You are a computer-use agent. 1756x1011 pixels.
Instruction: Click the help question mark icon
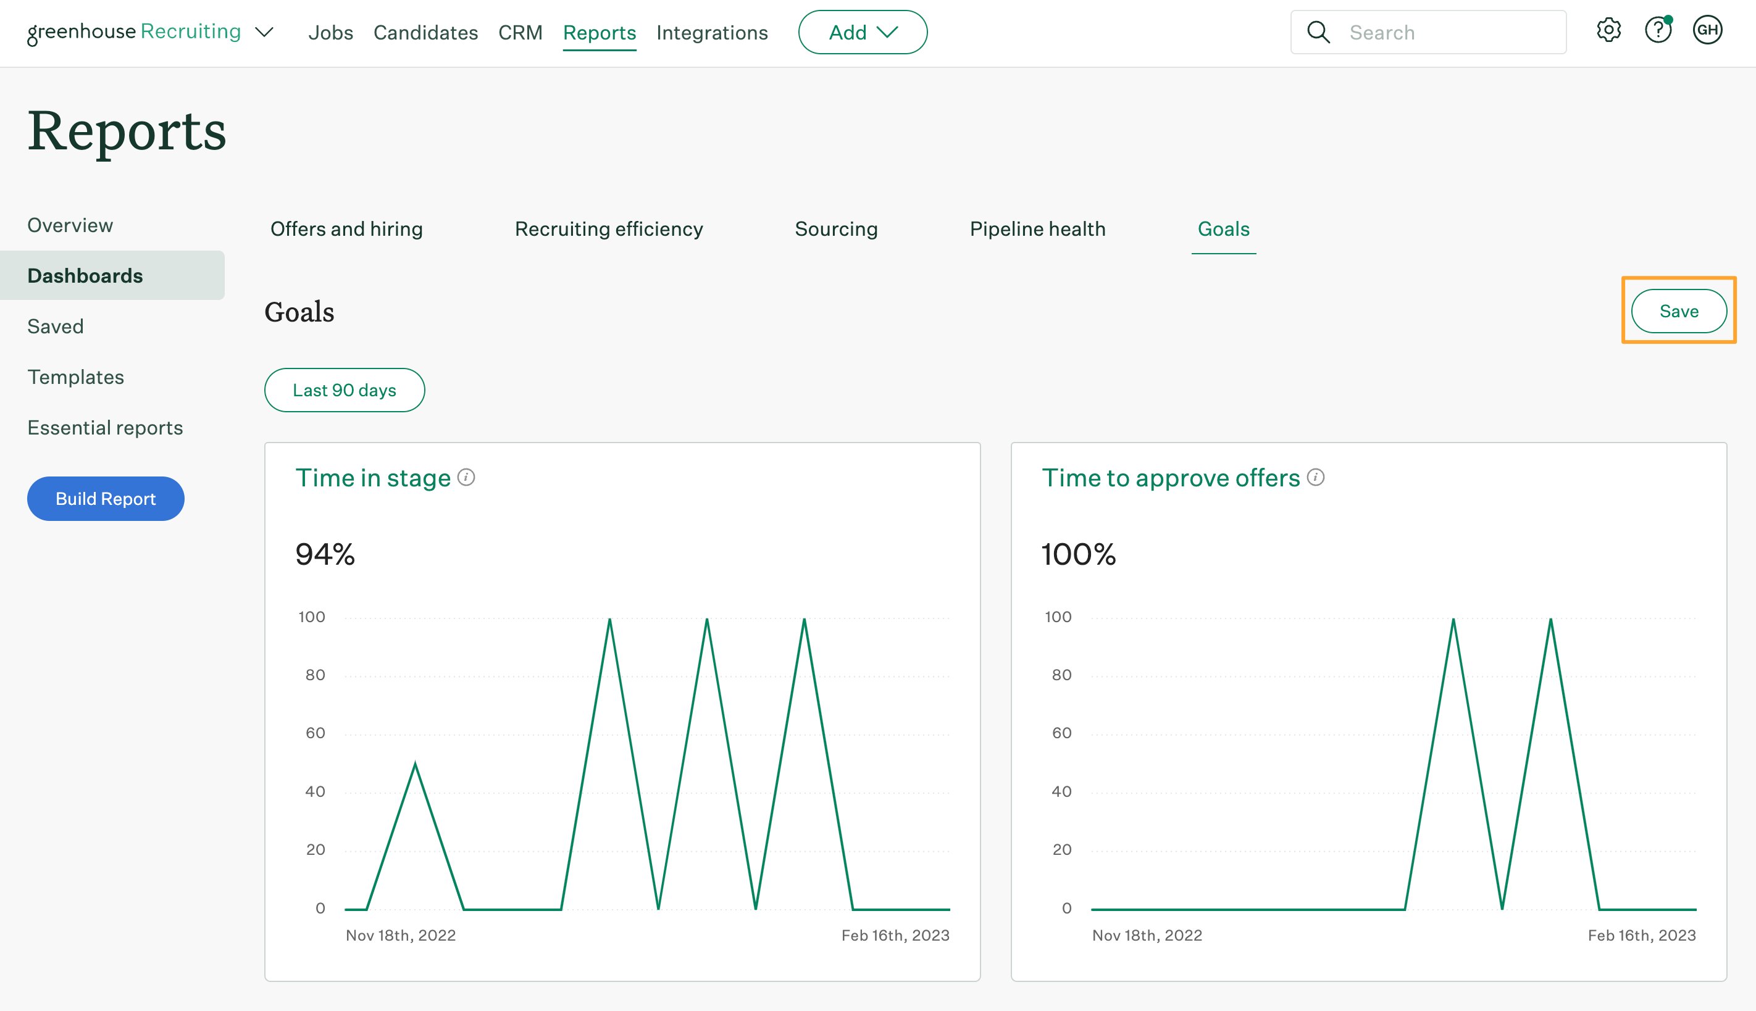click(x=1658, y=30)
